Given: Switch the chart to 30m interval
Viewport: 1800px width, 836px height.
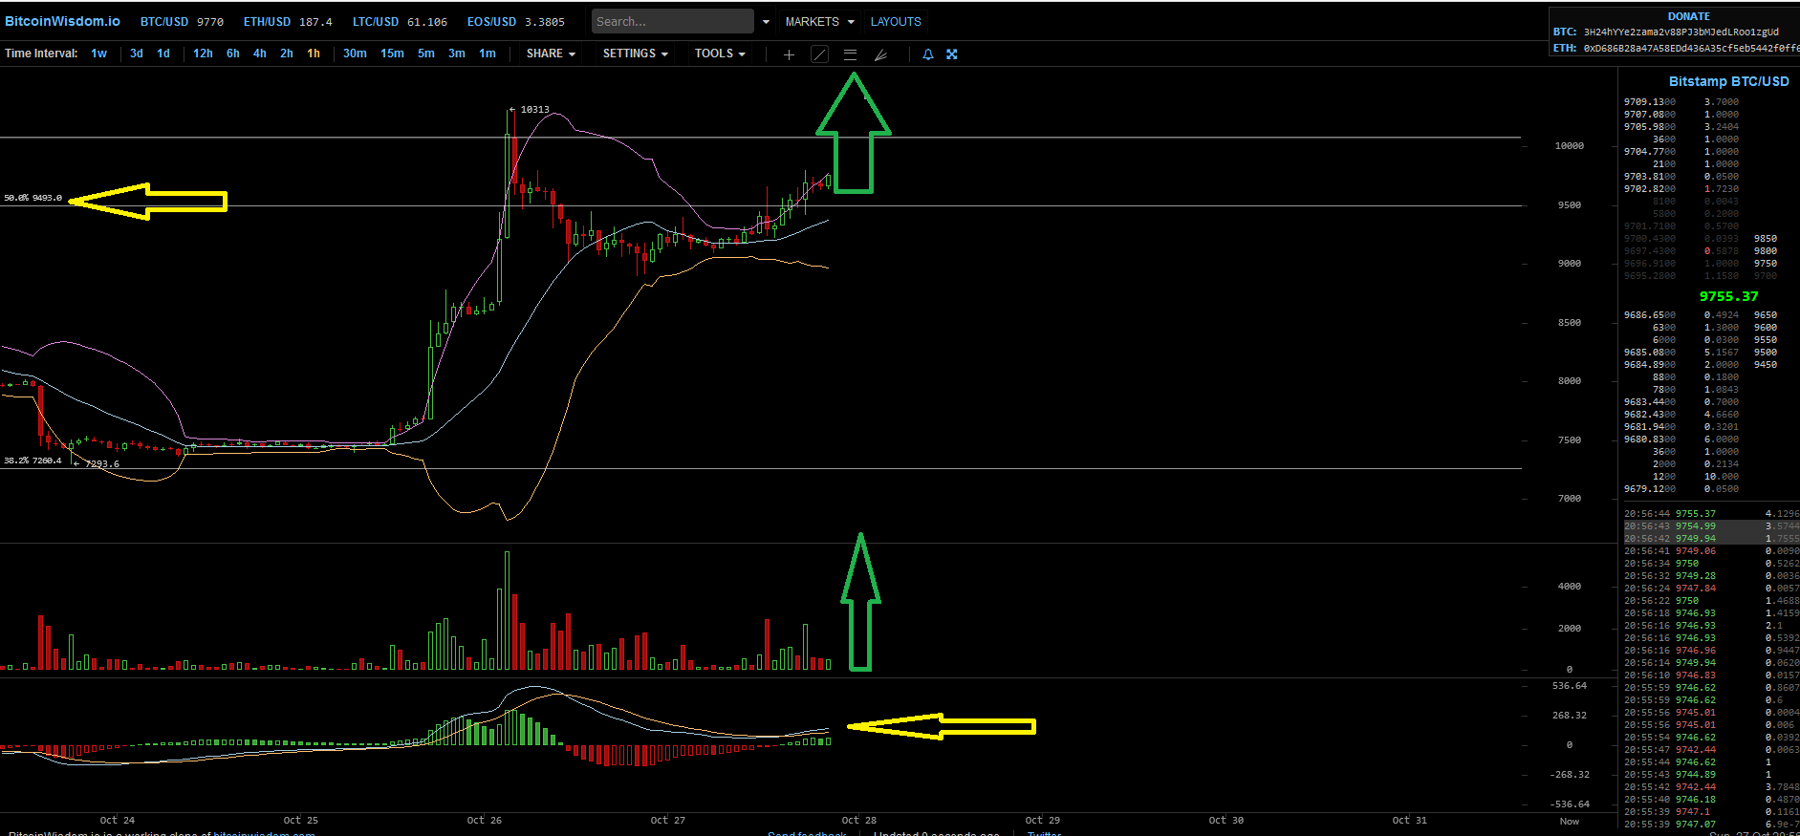Looking at the screenshot, I should pos(355,54).
